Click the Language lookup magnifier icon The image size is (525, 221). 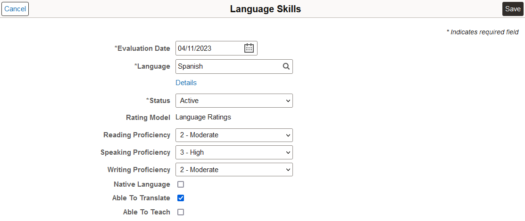click(x=286, y=66)
